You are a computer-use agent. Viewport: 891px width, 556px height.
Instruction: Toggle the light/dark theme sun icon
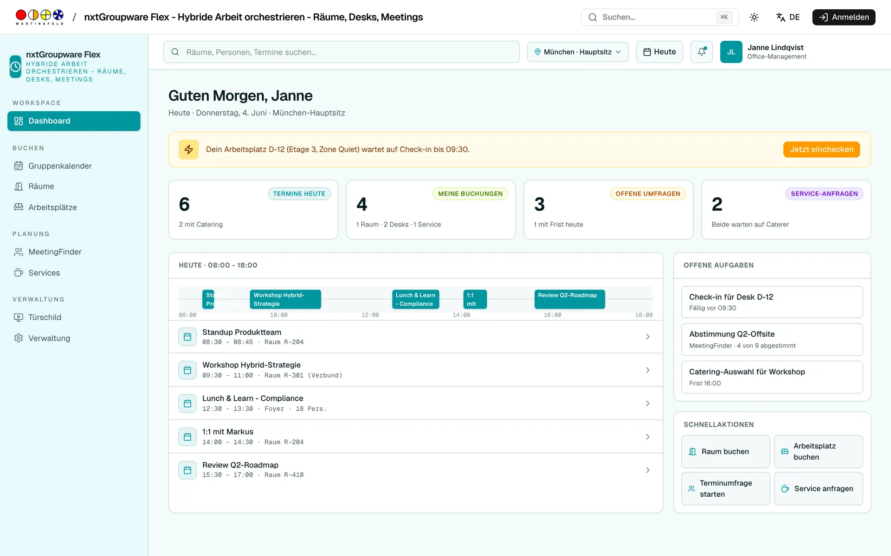754,17
